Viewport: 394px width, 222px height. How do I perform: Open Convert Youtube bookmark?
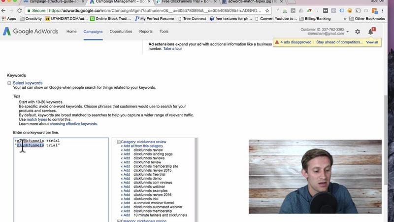276,19
